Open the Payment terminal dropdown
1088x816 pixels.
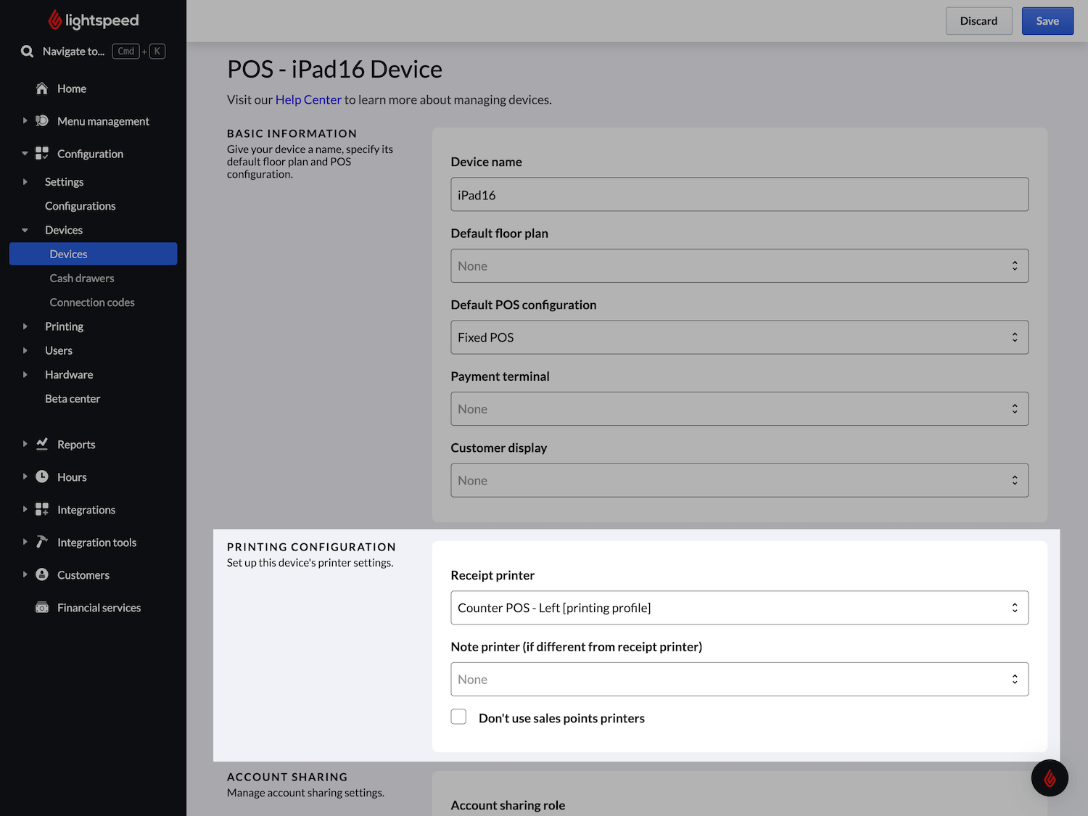[738, 409]
